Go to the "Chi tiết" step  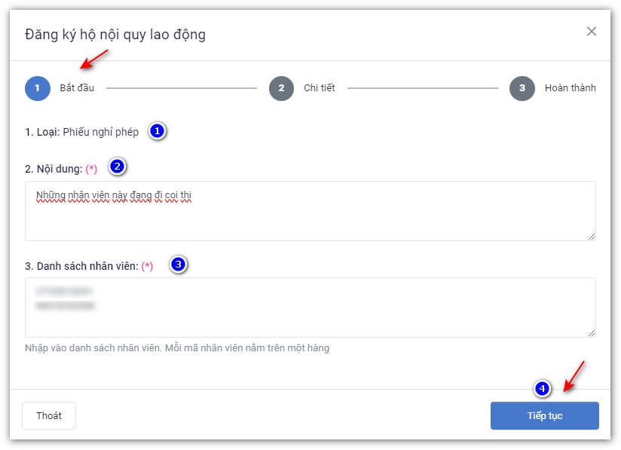(x=319, y=88)
